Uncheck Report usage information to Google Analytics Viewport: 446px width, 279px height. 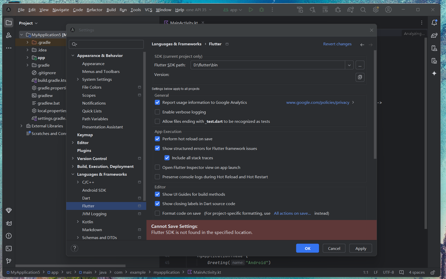click(157, 102)
